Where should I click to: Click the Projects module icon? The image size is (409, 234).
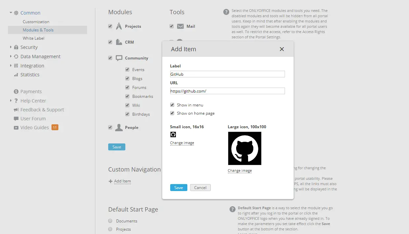(x=119, y=26)
